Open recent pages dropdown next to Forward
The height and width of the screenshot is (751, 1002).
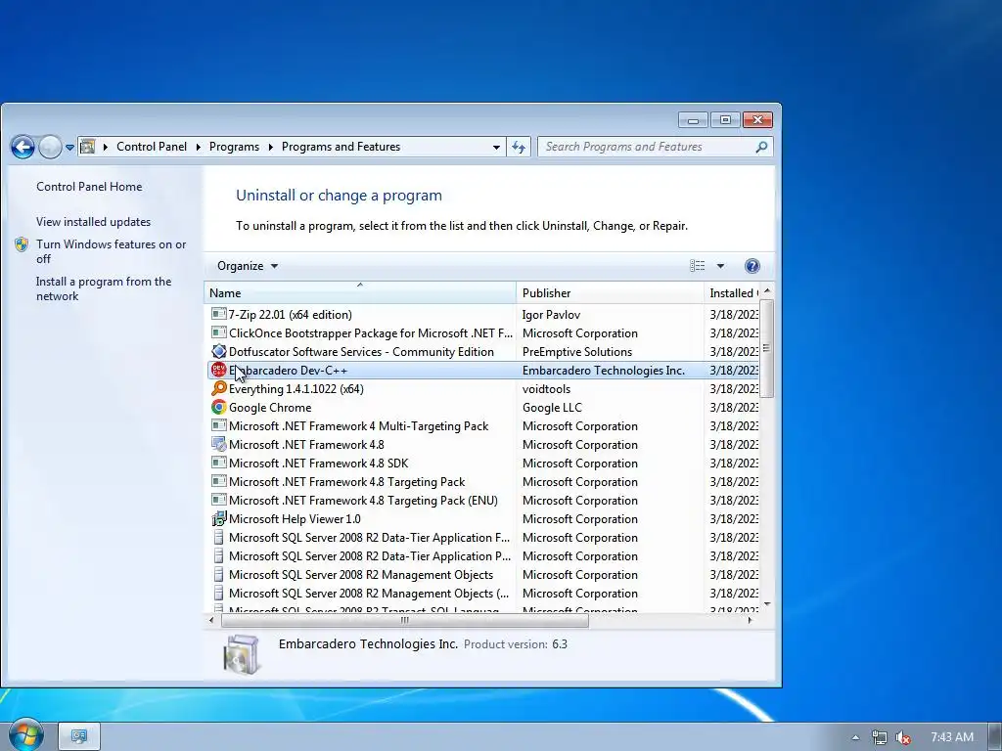(69, 148)
